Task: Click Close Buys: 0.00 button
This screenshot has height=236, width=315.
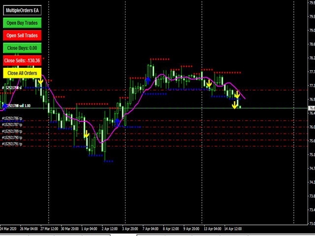Action: [22, 48]
